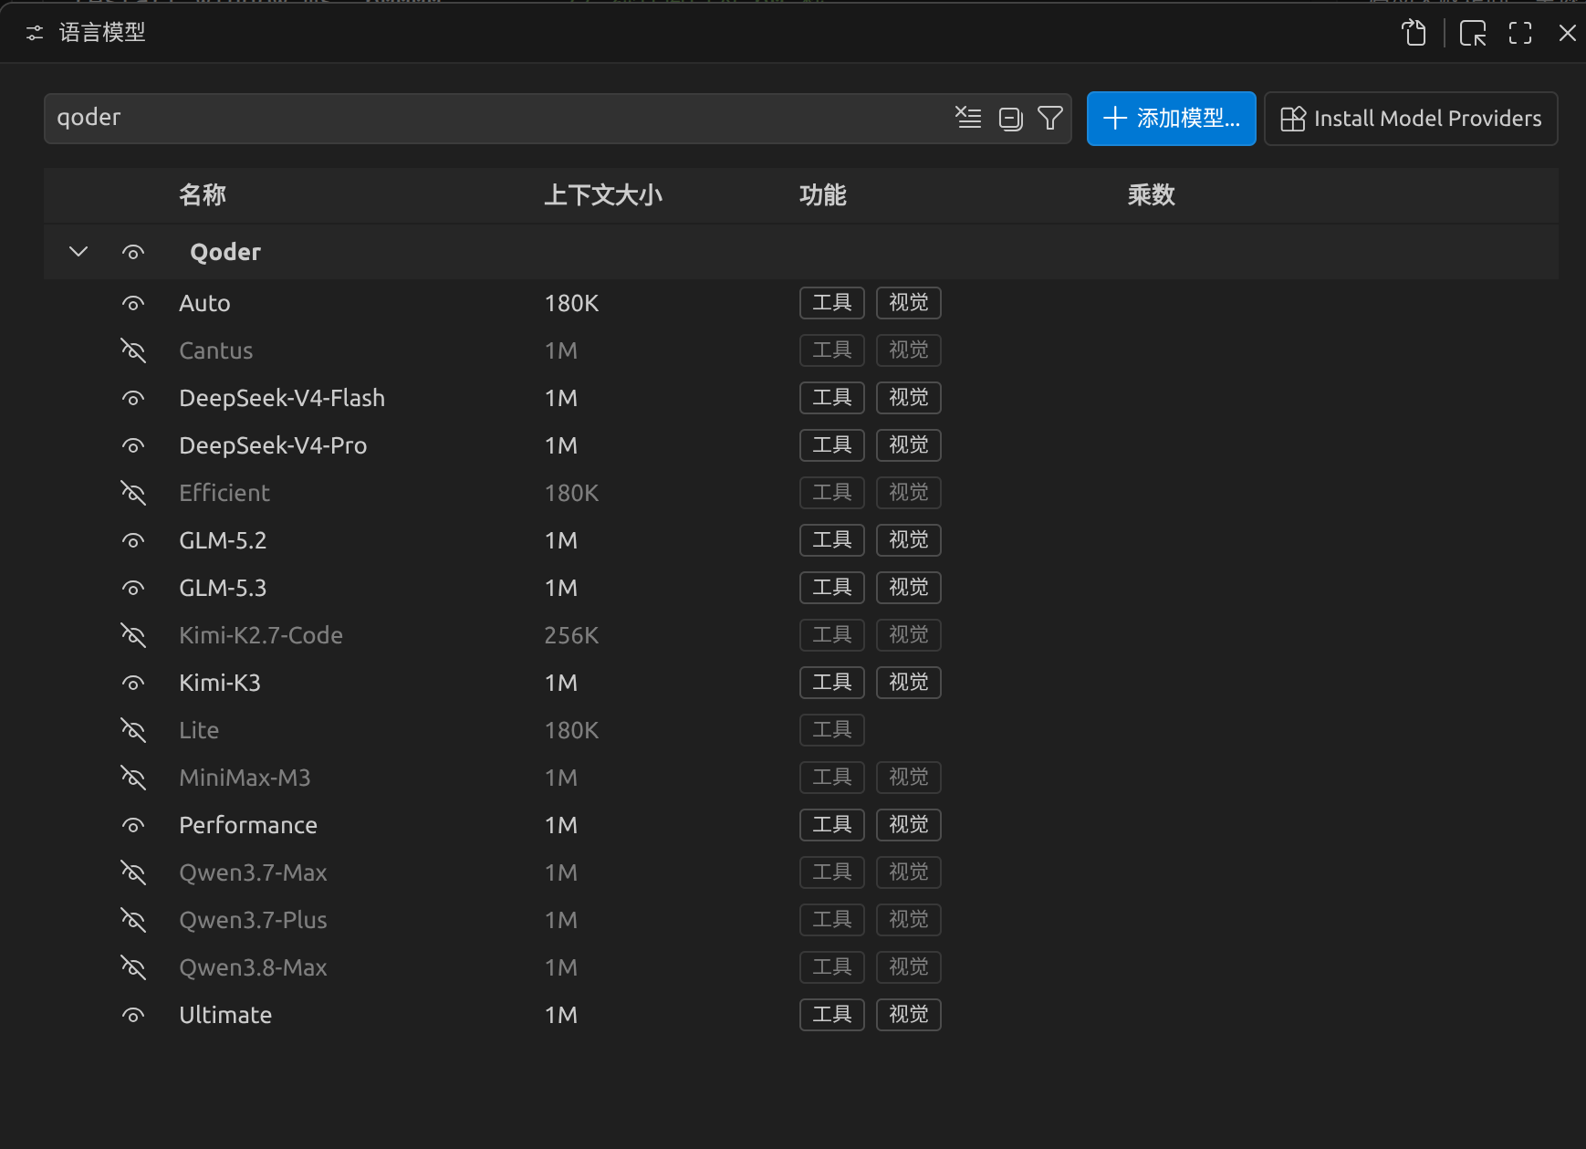This screenshot has height=1149, width=1586.
Task: Select the Qwen3.8-Max model name
Action: 253,968
